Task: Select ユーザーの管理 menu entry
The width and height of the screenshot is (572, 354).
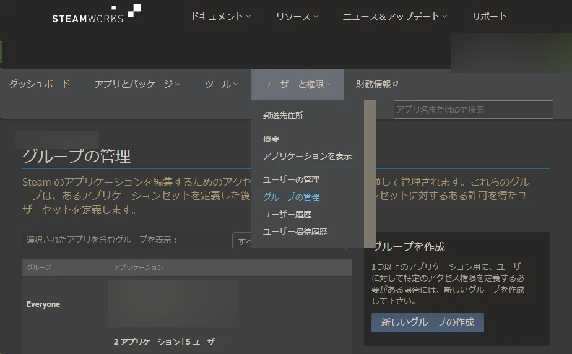Action: (x=291, y=179)
